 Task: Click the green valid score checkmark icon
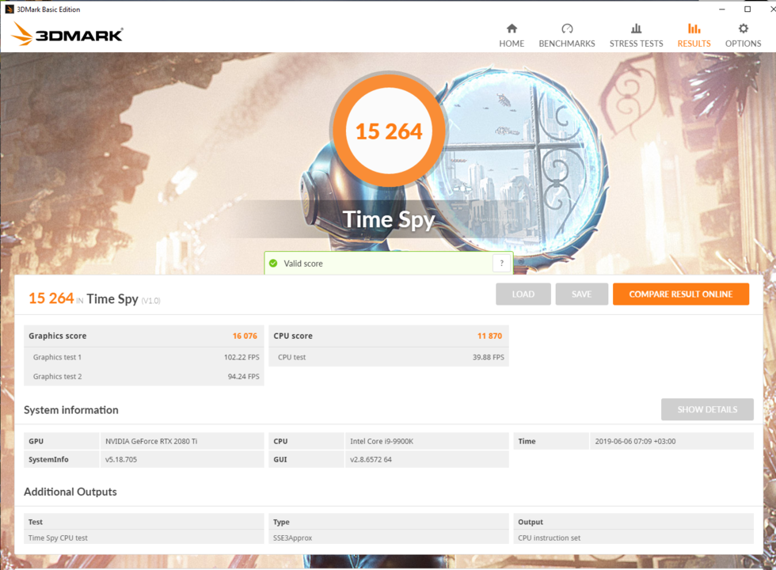(x=273, y=263)
